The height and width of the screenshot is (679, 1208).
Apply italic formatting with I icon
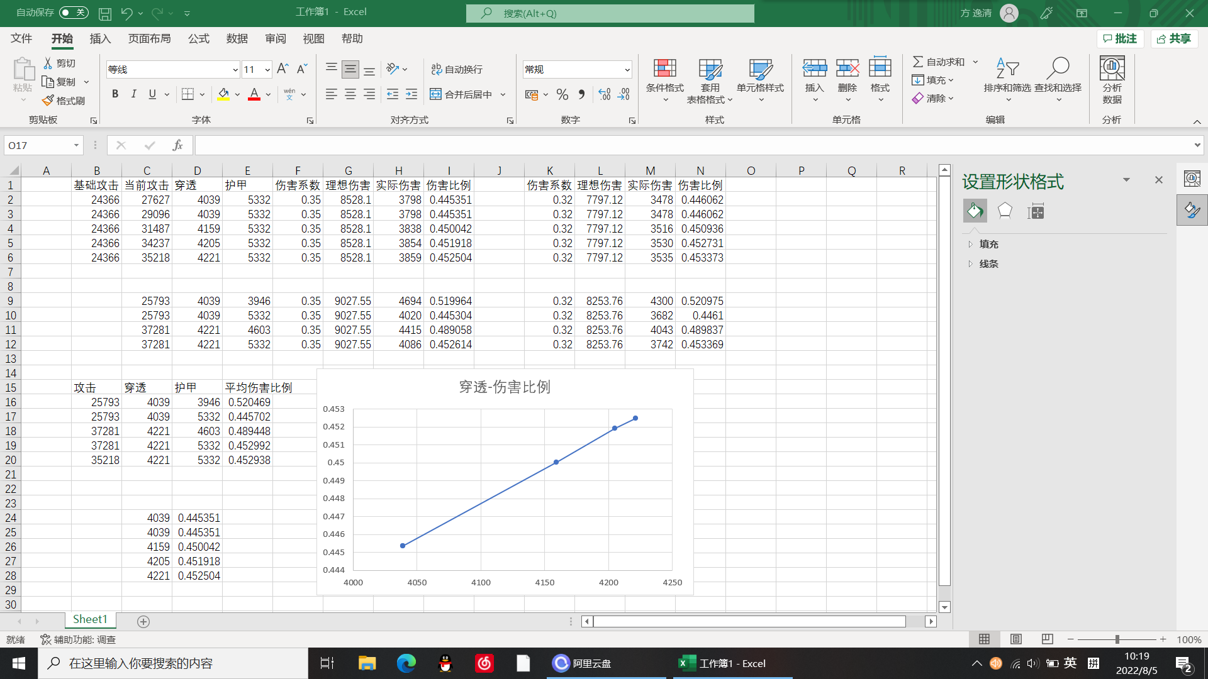pyautogui.click(x=133, y=94)
